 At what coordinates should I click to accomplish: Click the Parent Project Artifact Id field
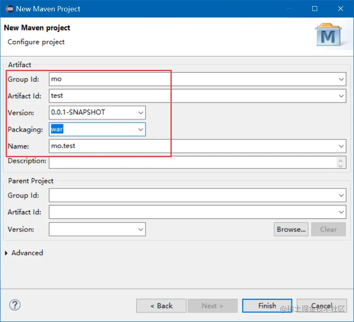click(197, 212)
